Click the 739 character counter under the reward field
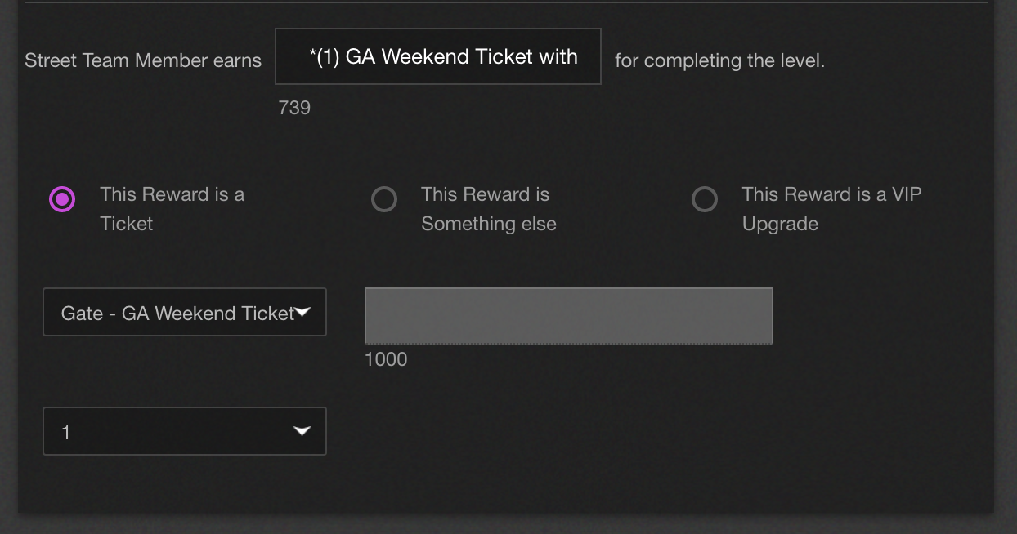Screen dimensions: 1017x534 point(294,108)
